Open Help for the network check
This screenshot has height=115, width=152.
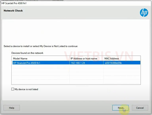point(11,108)
